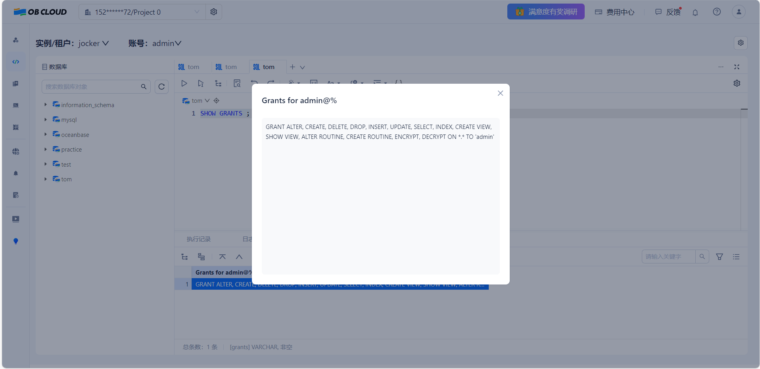Open the help question mark icon
Screen dimensions: 760x369
tap(716, 12)
